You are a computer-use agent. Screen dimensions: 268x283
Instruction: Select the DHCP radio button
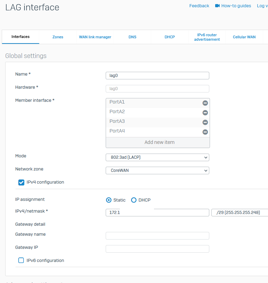(134, 200)
